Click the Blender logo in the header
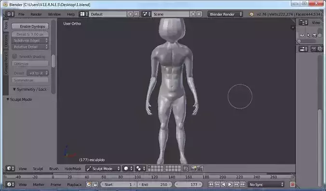326x191 pixels. click(251, 14)
